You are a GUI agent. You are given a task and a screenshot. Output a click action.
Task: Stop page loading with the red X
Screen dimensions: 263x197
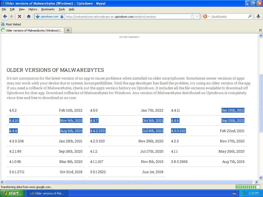tap(20, 16)
